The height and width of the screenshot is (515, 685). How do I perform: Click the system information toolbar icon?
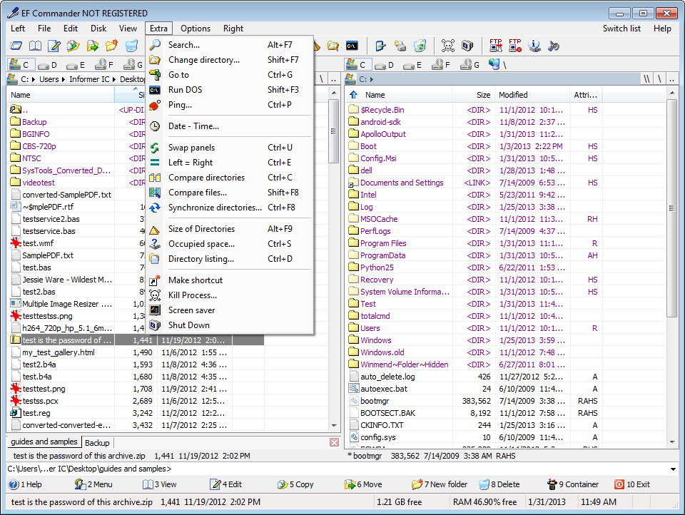coord(535,46)
